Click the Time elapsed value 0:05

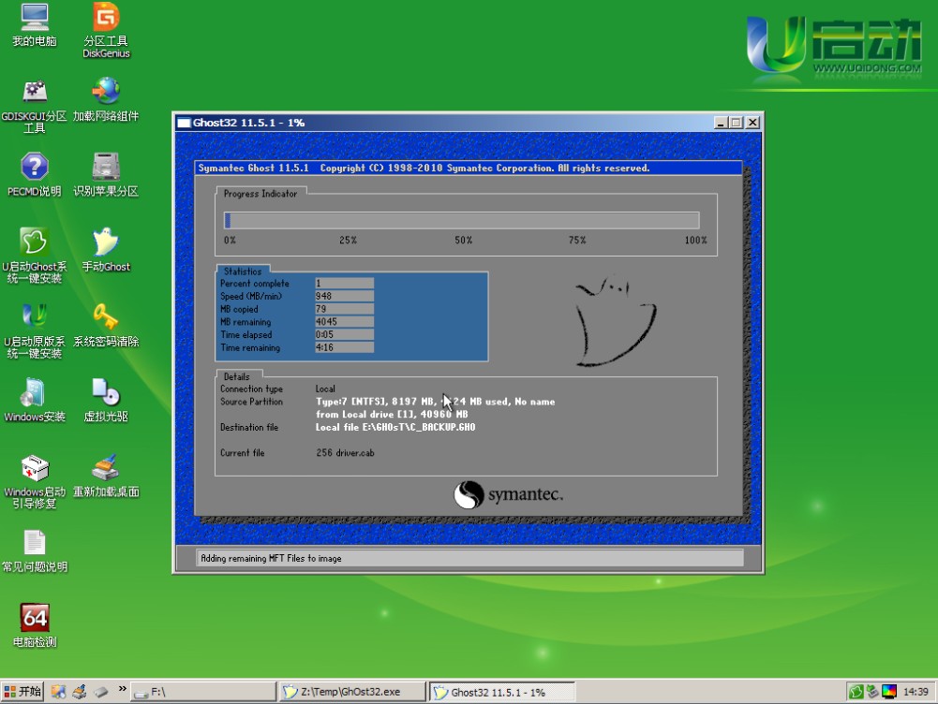(x=344, y=334)
